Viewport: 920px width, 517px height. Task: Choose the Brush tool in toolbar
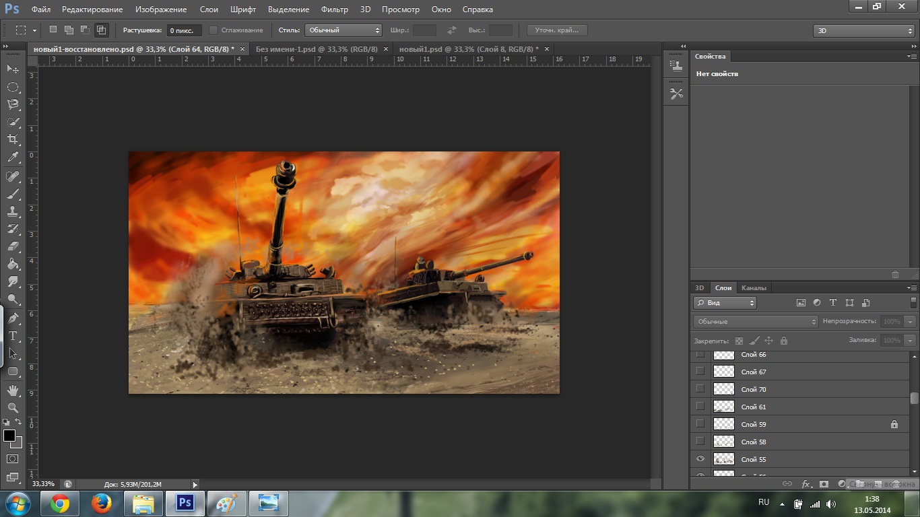13,194
